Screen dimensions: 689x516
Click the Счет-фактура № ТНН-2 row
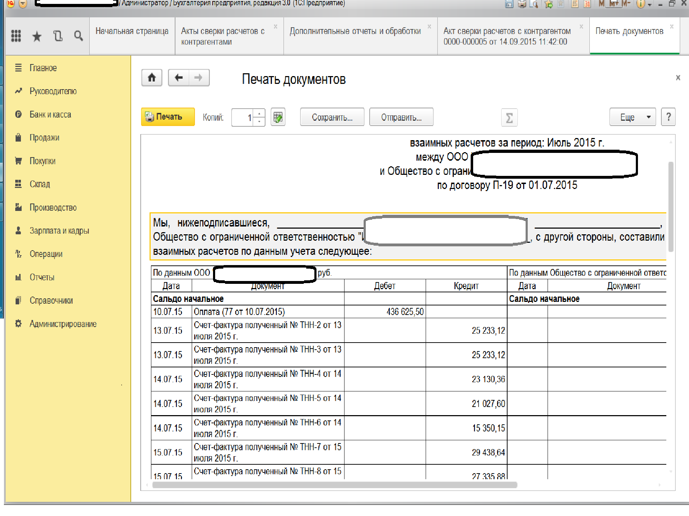pyautogui.click(x=268, y=331)
